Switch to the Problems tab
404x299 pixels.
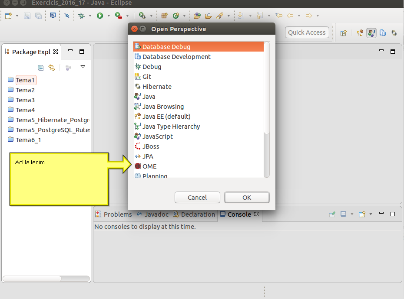pyautogui.click(x=113, y=214)
